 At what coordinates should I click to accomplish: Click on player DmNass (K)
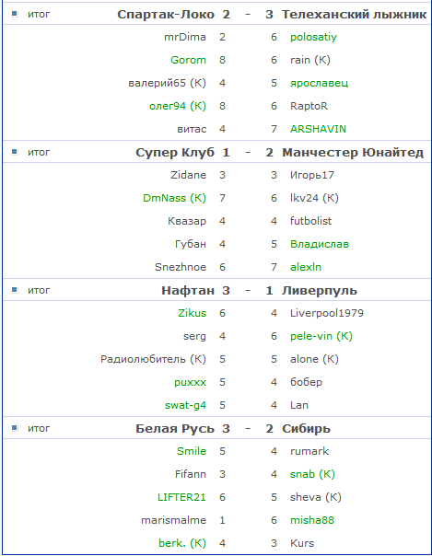(x=174, y=198)
